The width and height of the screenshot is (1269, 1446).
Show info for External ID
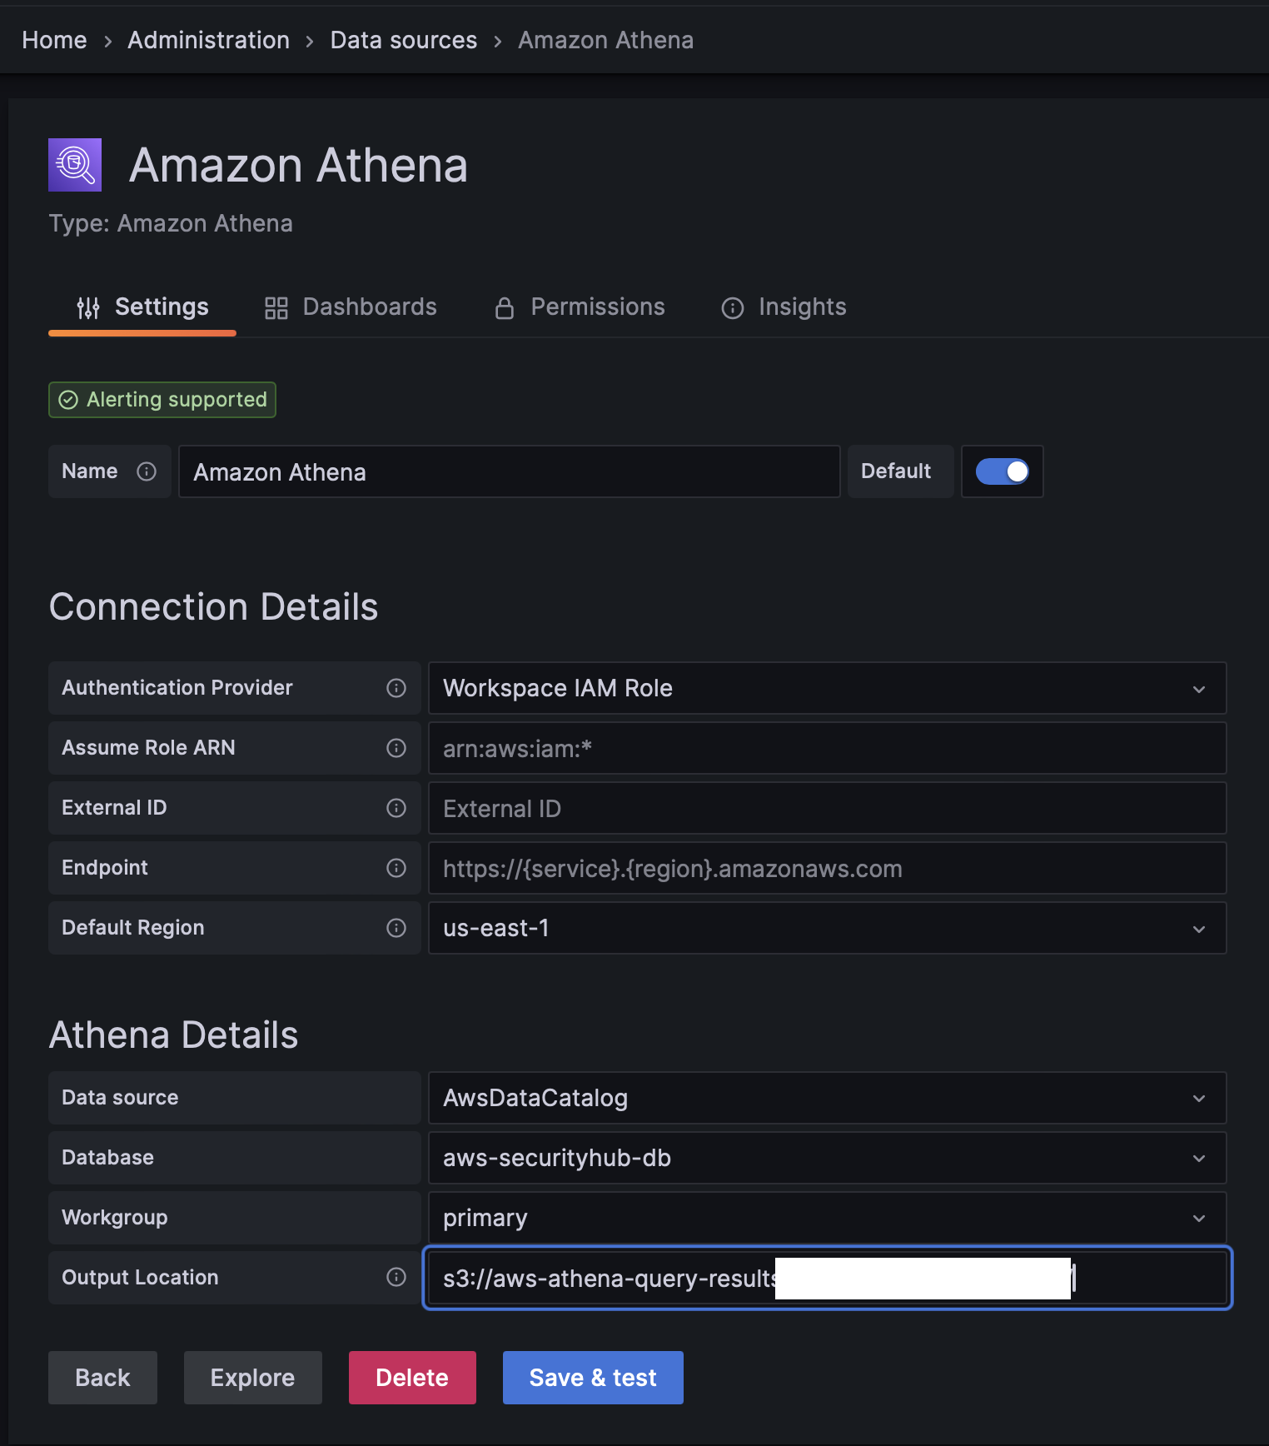pos(396,808)
